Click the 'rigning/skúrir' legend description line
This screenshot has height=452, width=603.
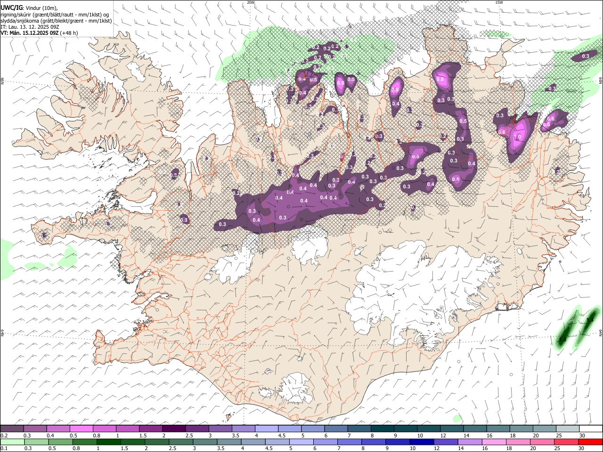pyautogui.click(x=55, y=15)
